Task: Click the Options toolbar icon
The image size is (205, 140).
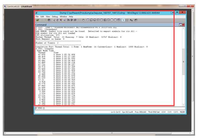Action: coord(136,20)
